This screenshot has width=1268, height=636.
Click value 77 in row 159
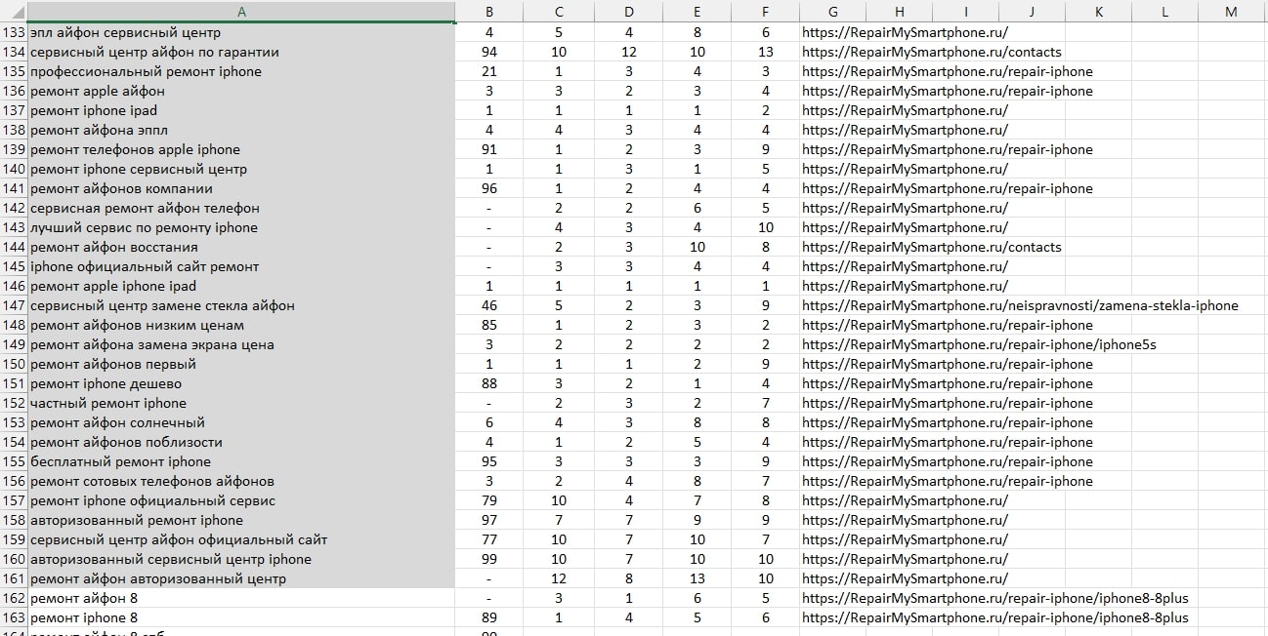pos(489,539)
